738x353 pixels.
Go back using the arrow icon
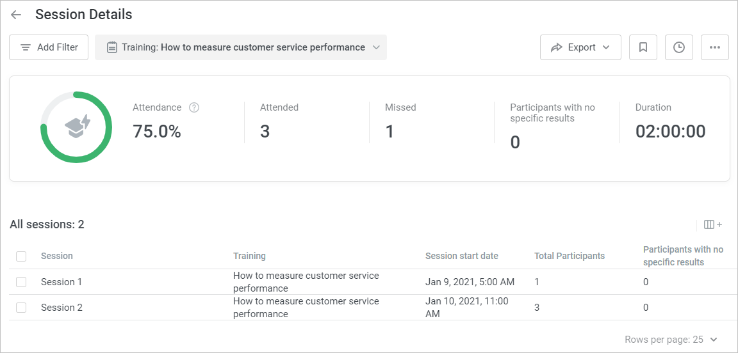17,15
